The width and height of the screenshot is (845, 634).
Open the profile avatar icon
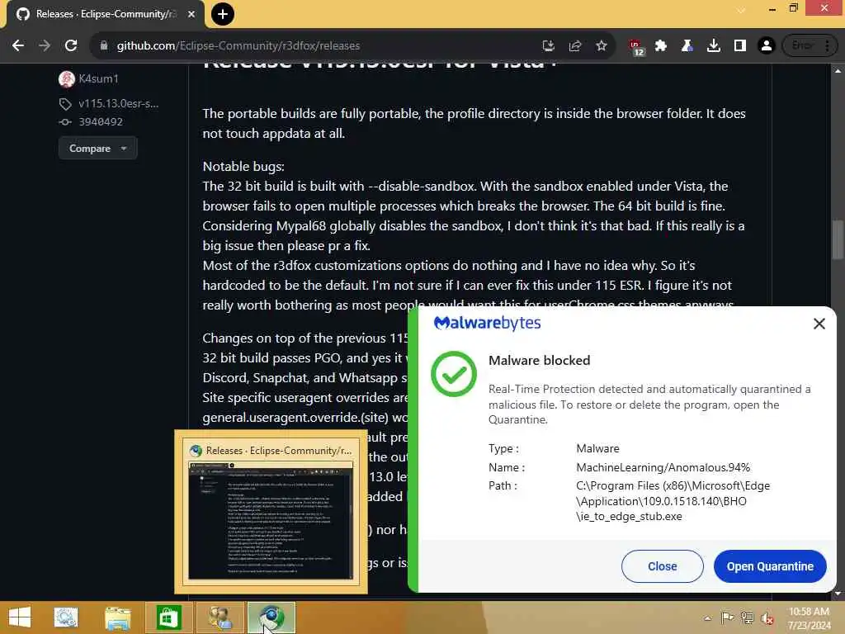pyautogui.click(x=767, y=46)
